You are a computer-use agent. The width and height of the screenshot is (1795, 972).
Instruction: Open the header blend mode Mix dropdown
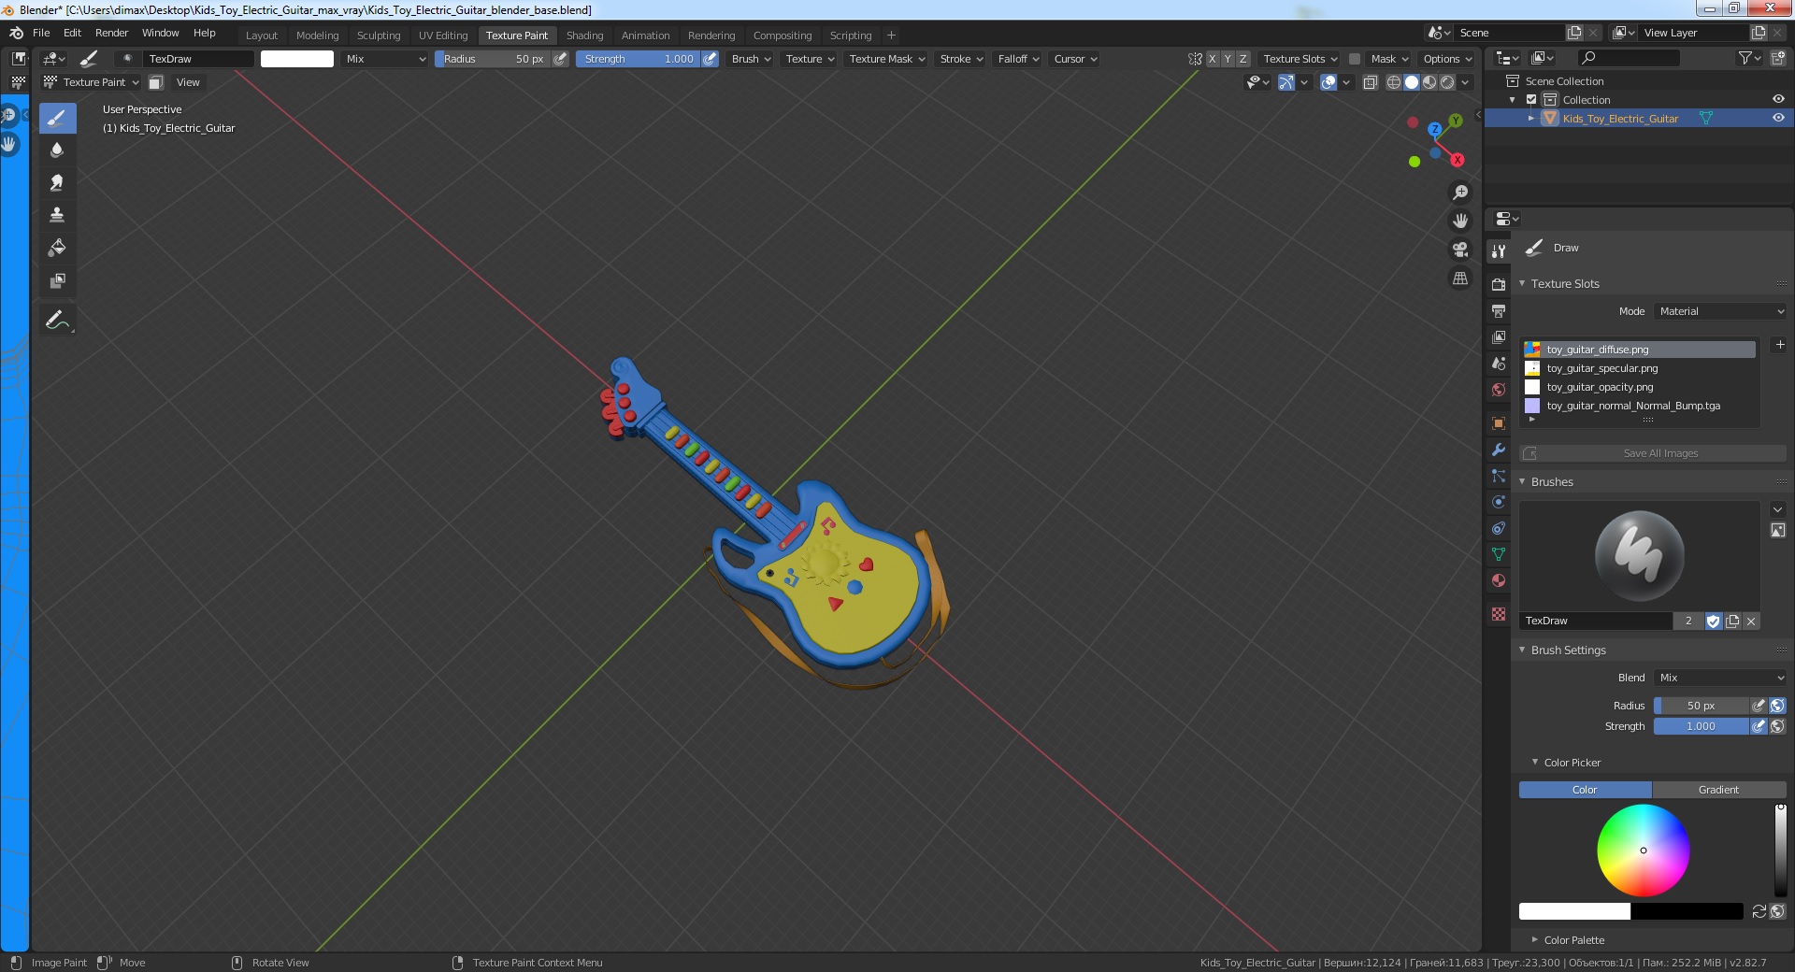(384, 59)
